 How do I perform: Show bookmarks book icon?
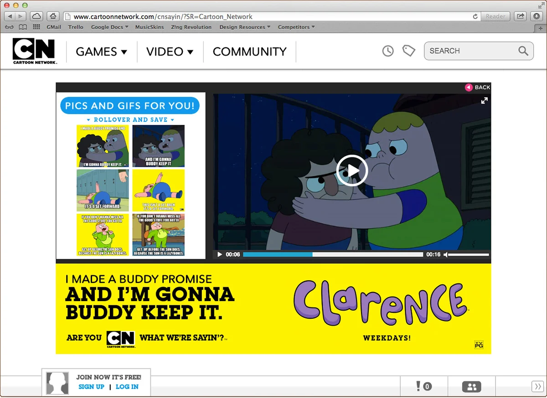point(23,27)
